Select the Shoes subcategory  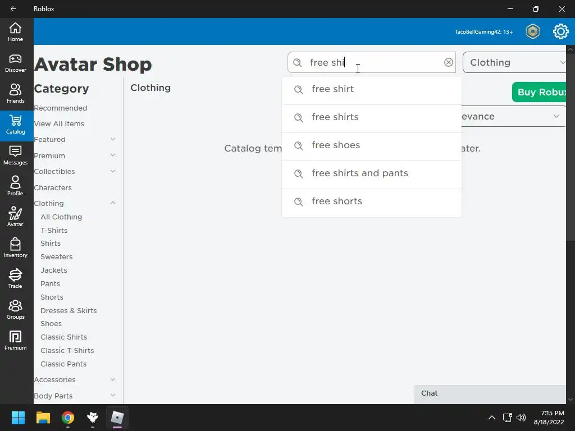tap(51, 324)
